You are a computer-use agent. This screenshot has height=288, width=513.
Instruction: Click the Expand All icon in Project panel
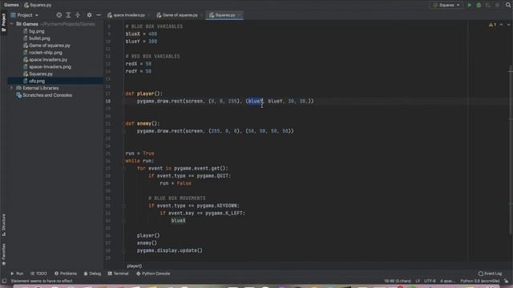coord(68,15)
